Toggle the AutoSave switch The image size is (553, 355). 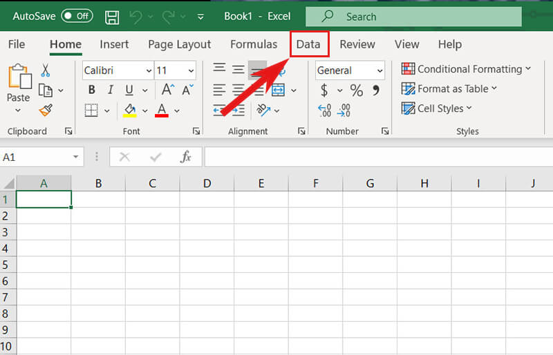click(77, 16)
